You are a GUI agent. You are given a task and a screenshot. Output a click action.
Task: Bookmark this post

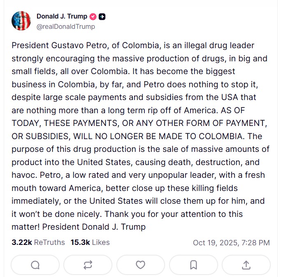(x=193, y=265)
